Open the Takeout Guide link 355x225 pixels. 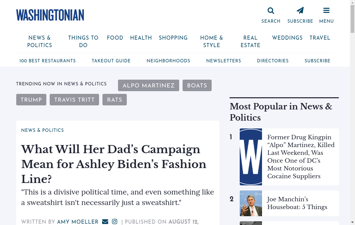coord(111,61)
